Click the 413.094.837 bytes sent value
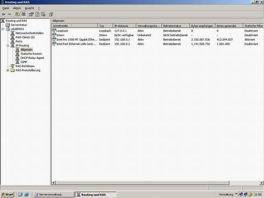The height and width of the screenshot is (198, 264). (x=224, y=40)
